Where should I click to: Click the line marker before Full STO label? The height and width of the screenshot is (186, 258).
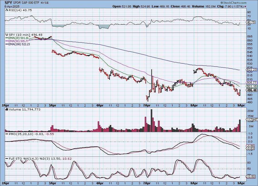point(7,159)
